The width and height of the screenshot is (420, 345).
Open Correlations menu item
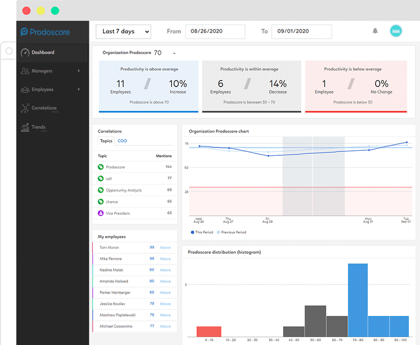[x=52, y=108]
